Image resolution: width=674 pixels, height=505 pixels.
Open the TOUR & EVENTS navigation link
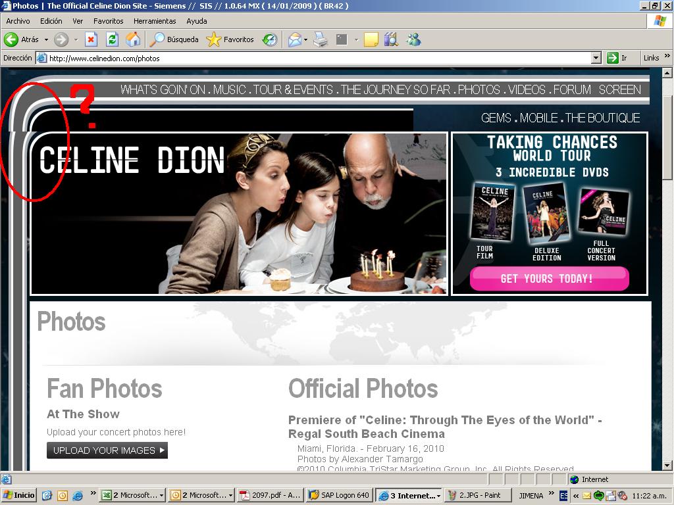(x=293, y=89)
